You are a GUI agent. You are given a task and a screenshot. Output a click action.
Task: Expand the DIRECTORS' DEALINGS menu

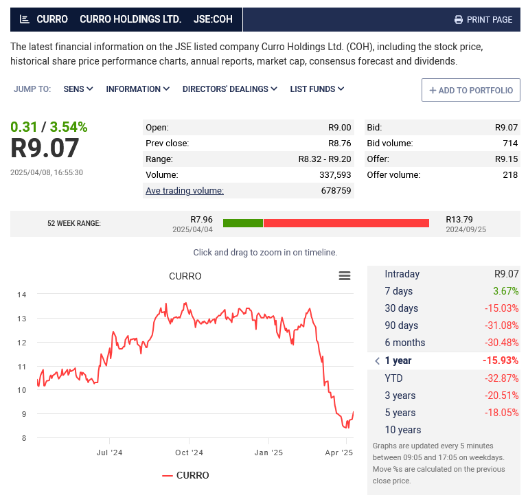tap(229, 89)
